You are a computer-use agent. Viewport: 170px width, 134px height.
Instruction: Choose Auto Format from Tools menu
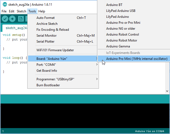point(62,18)
